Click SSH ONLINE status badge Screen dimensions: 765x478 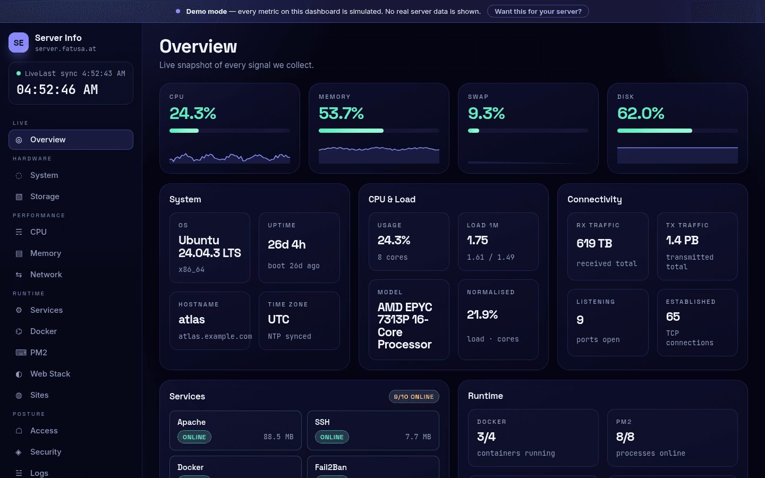[332, 437]
